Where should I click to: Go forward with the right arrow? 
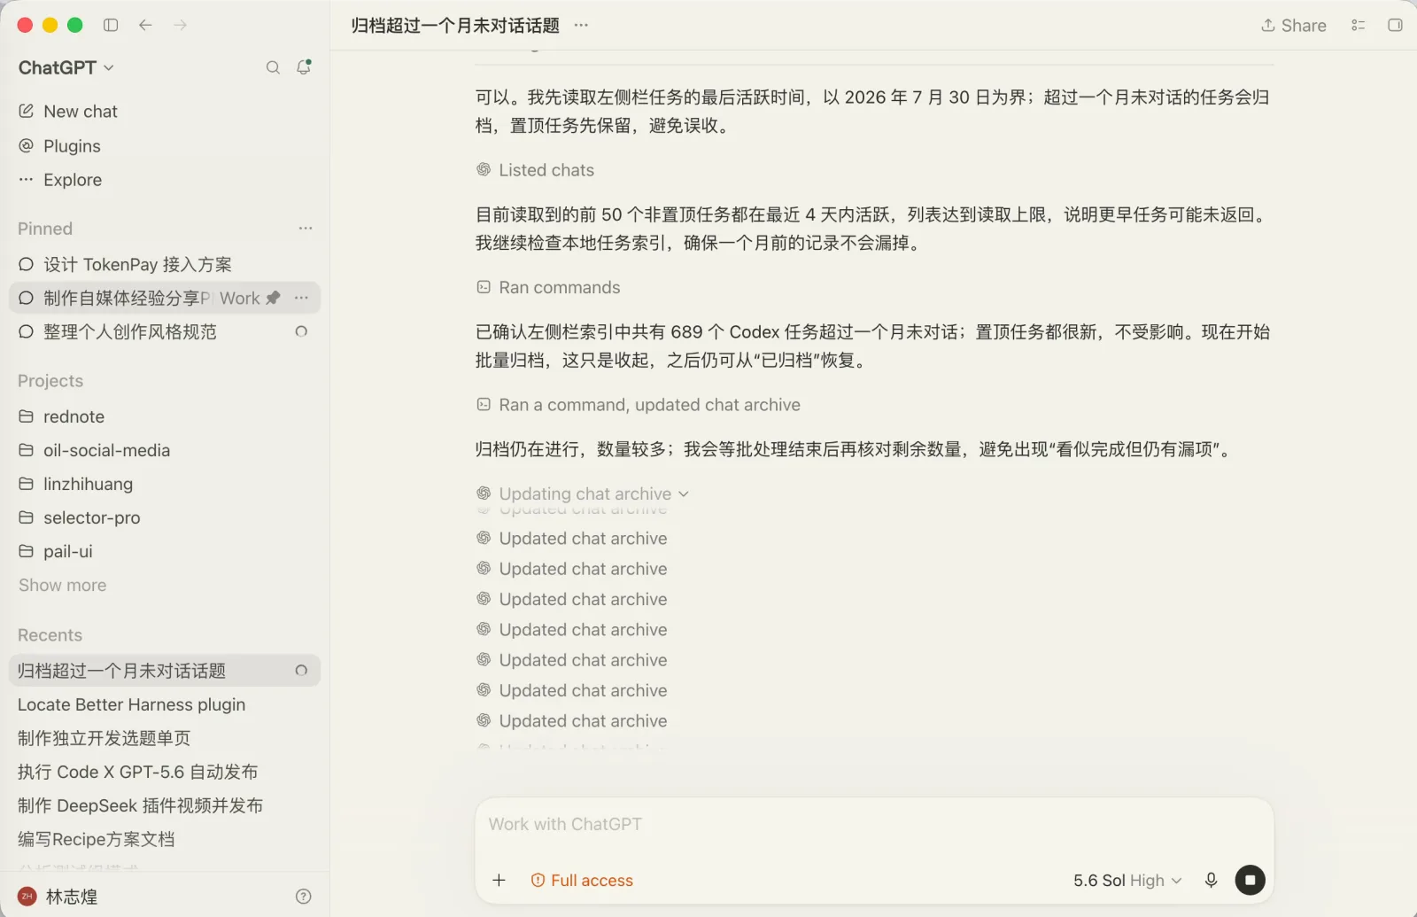pyautogui.click(x=181, y=25)
